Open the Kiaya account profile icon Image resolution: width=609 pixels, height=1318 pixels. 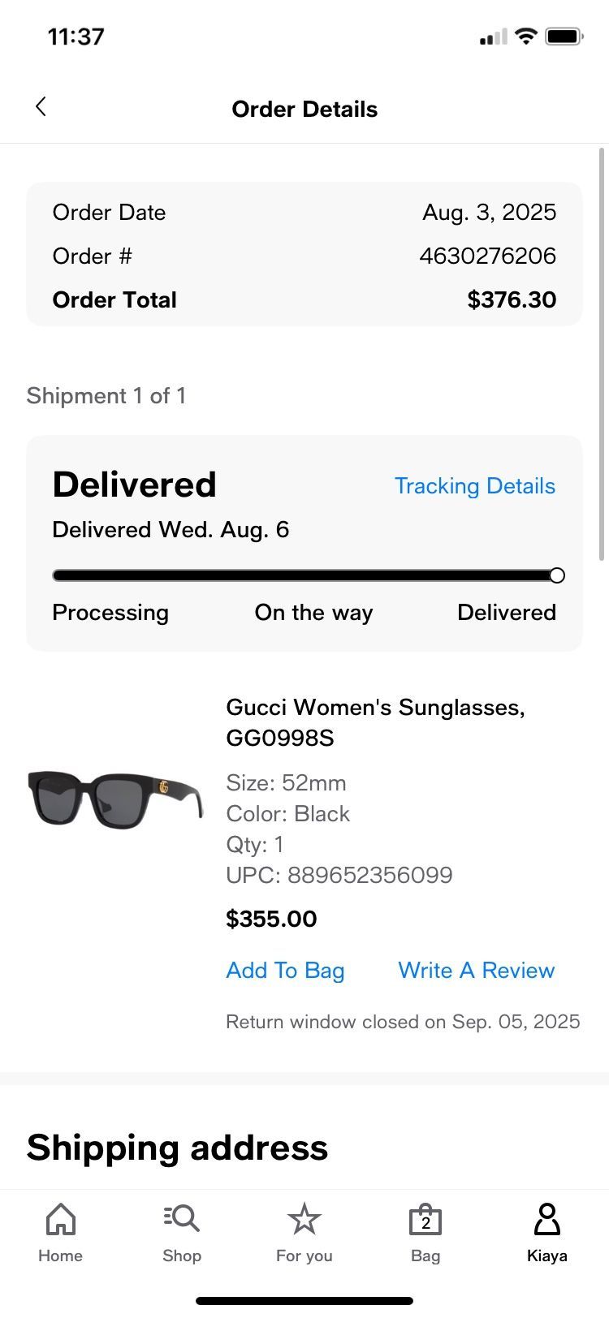pyautogui.click(x=546, y=1219)
